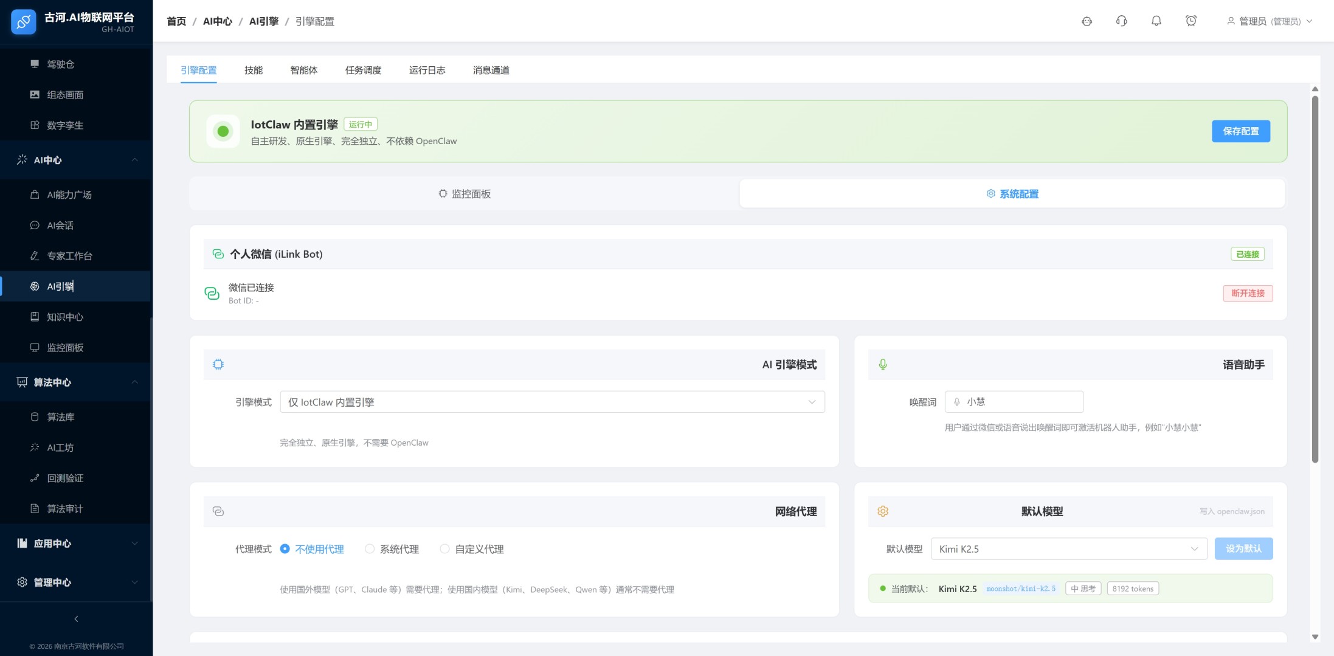Screen dimensions: 1334x656
Task: Select the 不使用代理 radio option
Action: click(x=285, y=549)
